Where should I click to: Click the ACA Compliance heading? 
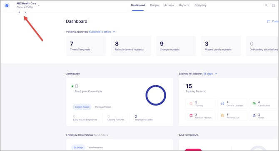189,135
